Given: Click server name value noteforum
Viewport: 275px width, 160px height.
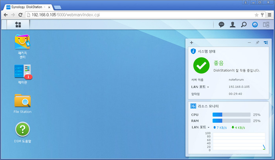Looking at the screenshot, I should pyautogui.click(x=236, y=80).
